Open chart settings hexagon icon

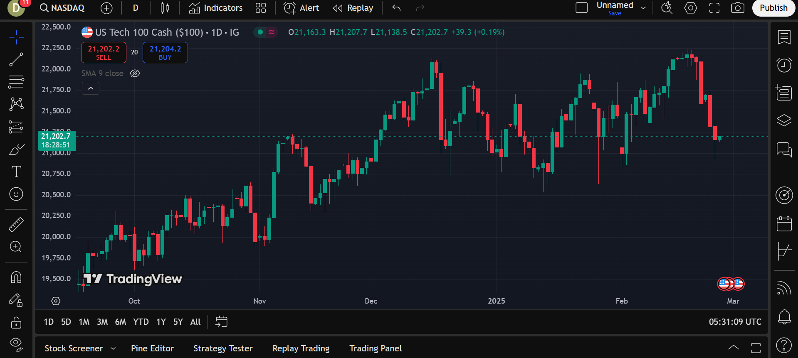coord(691,8)
